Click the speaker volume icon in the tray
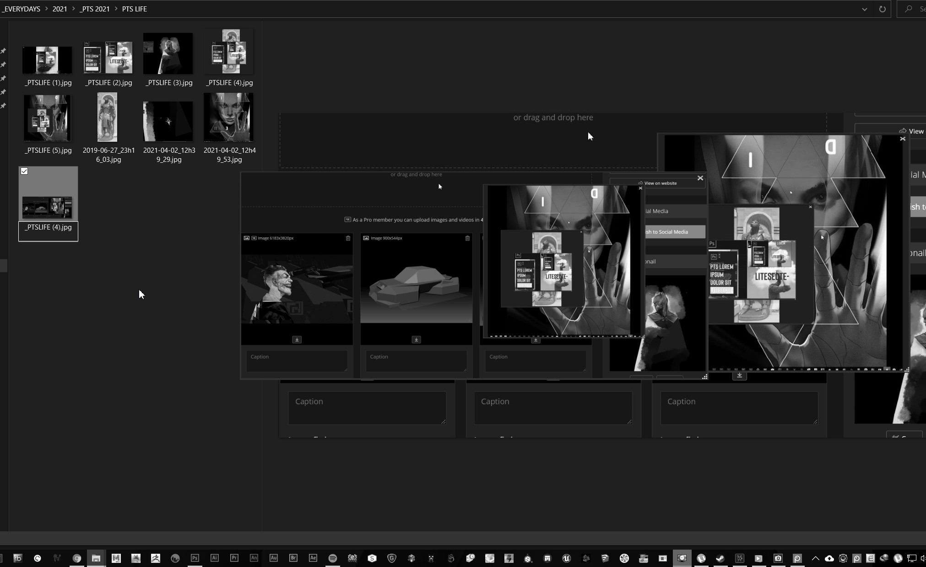926x567 pixels. click(923, 558)
